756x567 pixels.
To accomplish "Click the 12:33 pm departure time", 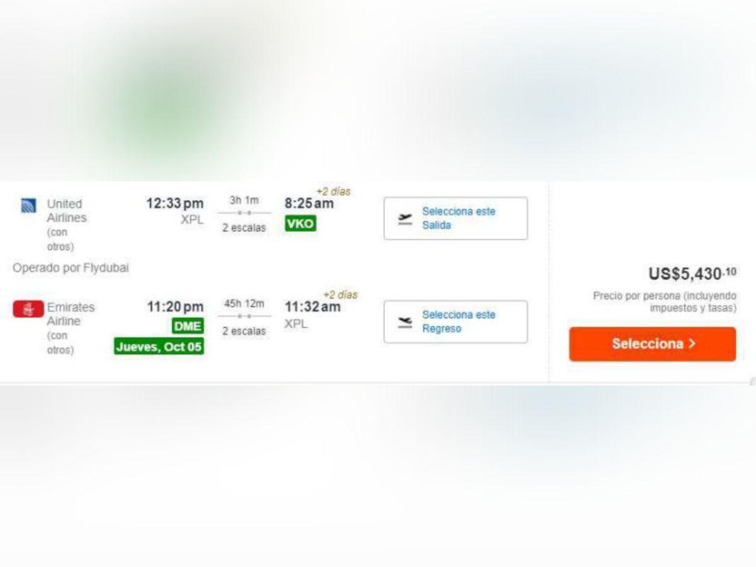I will [x=175, y=203].
